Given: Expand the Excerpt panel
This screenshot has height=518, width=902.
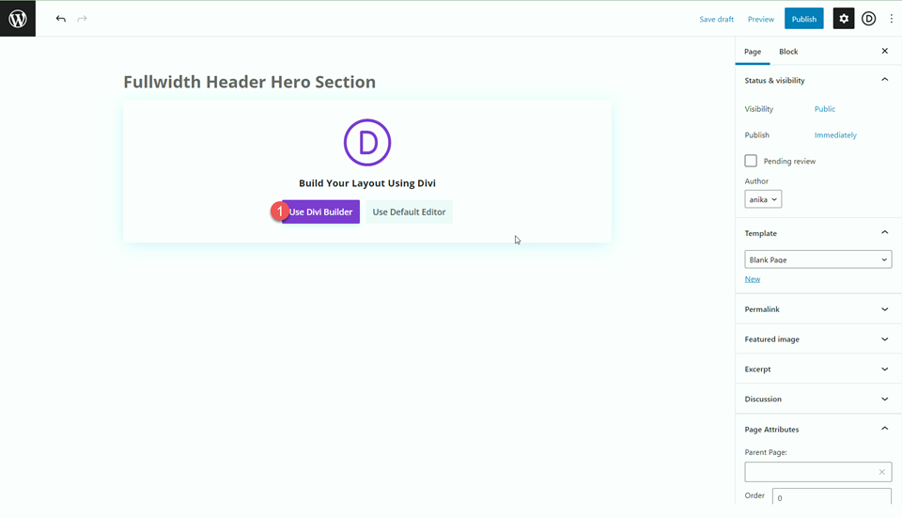Looking at the screenshot, I should 817,369.
